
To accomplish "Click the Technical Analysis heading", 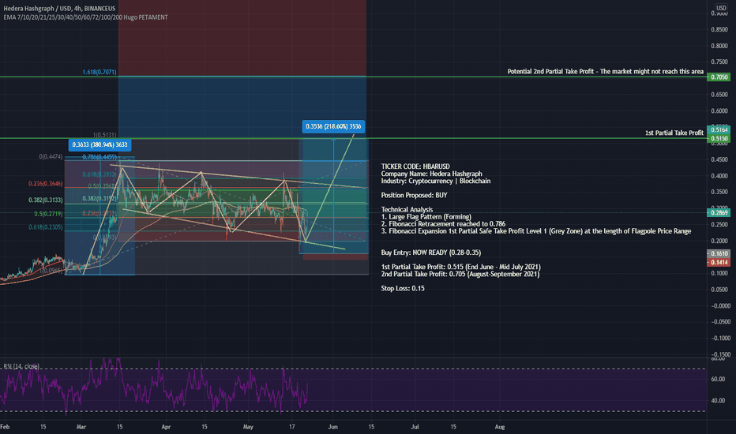I will 407,209.
